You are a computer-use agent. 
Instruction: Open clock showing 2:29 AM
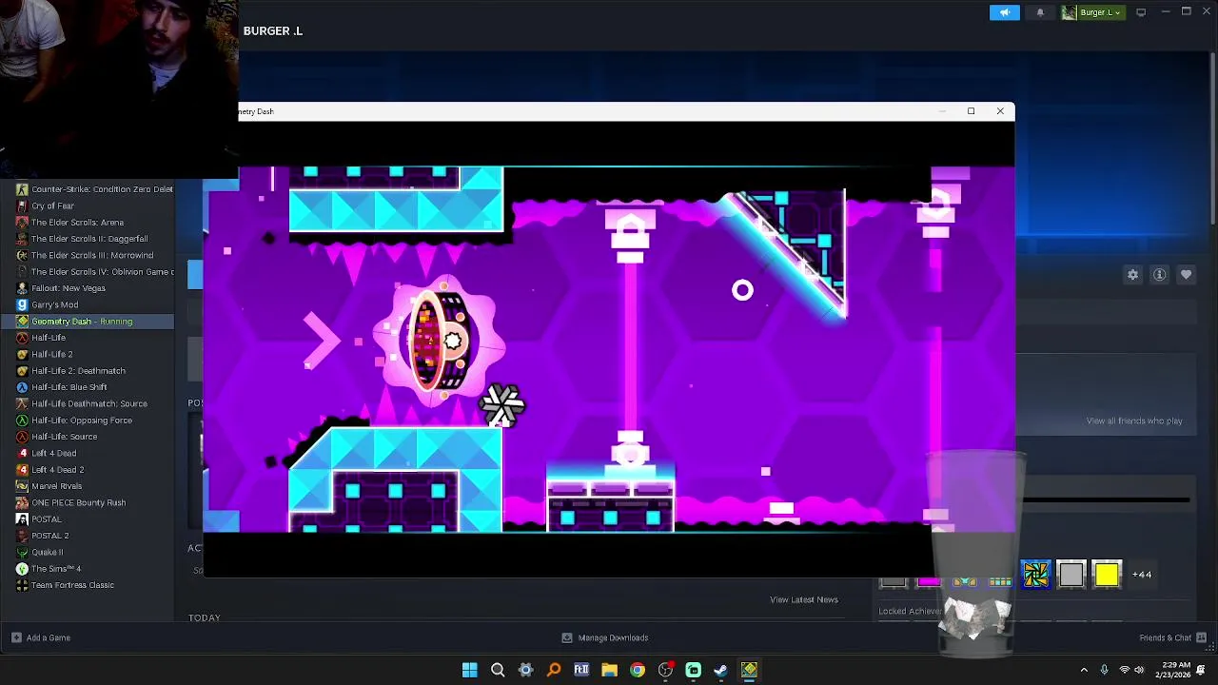pyautogui.click(x=1175, y=670)
